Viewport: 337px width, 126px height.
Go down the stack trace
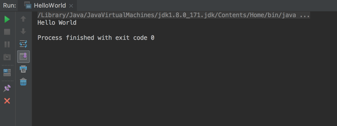coord(23,31)
